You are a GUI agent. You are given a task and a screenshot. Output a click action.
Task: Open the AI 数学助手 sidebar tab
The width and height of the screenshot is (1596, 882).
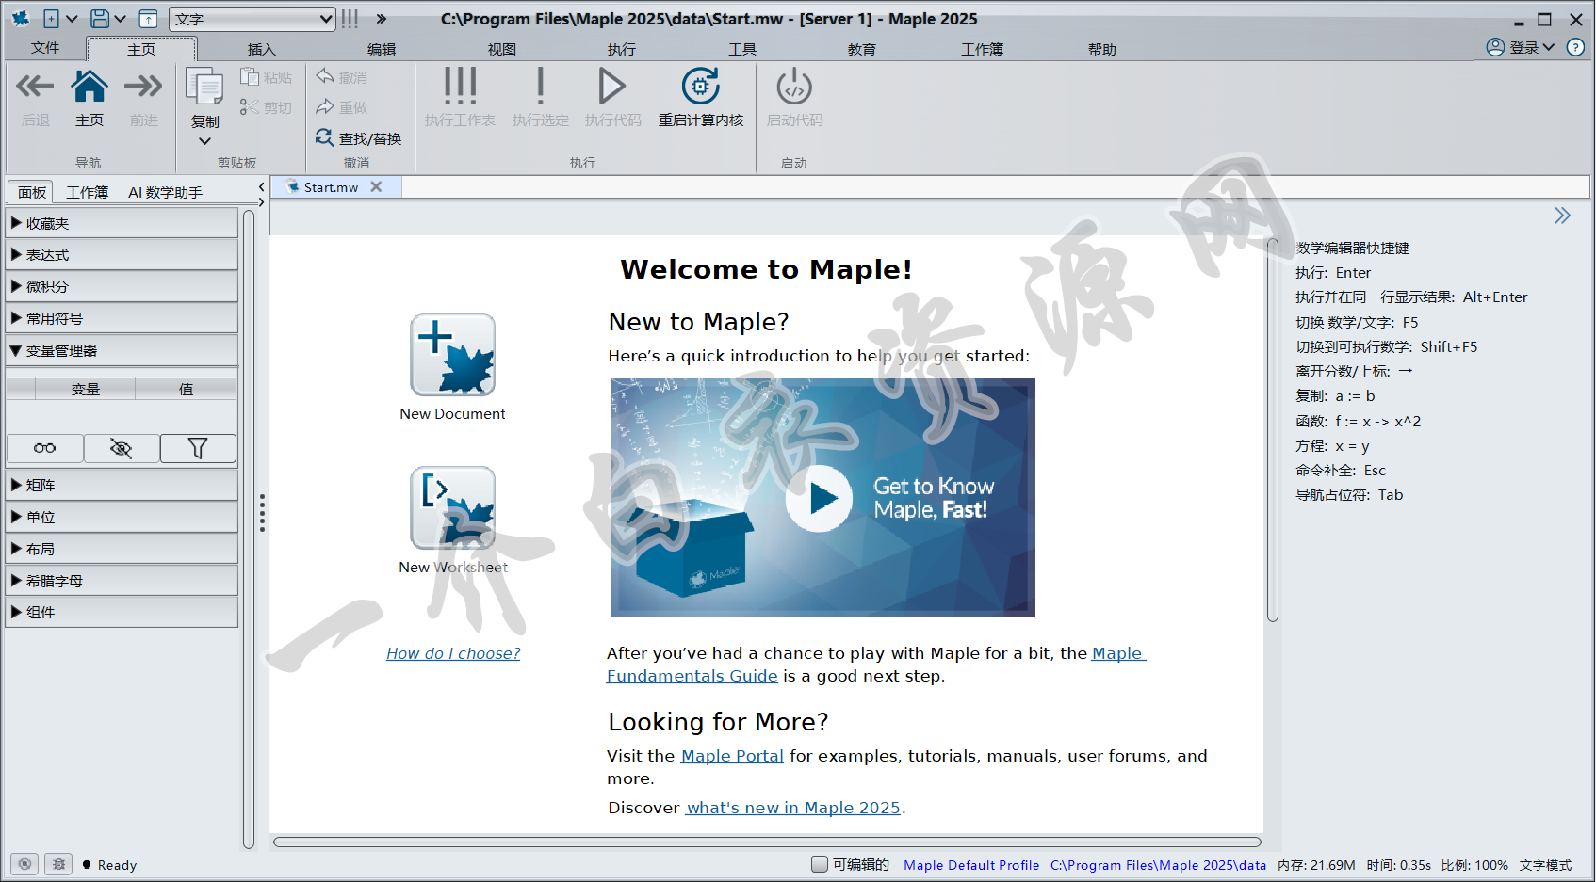165,192
